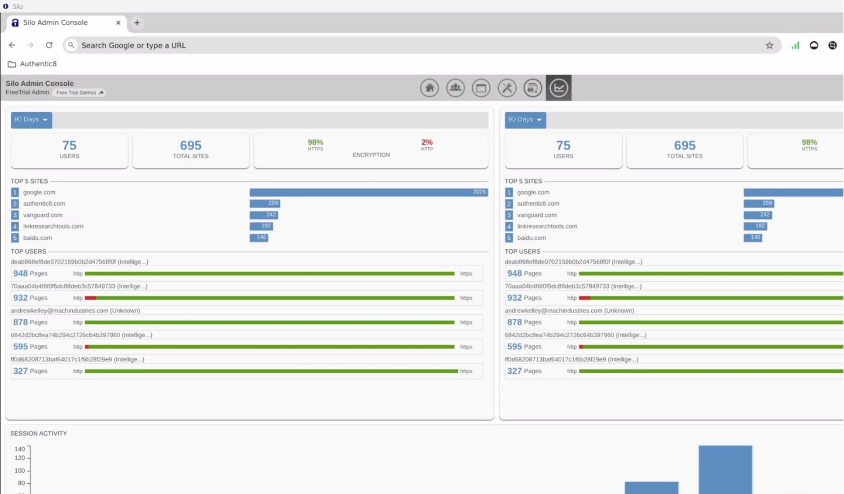Open 90 Days dropdown in left panel
The height and width of the screenshot is (494, 844).
pos(31,120)
